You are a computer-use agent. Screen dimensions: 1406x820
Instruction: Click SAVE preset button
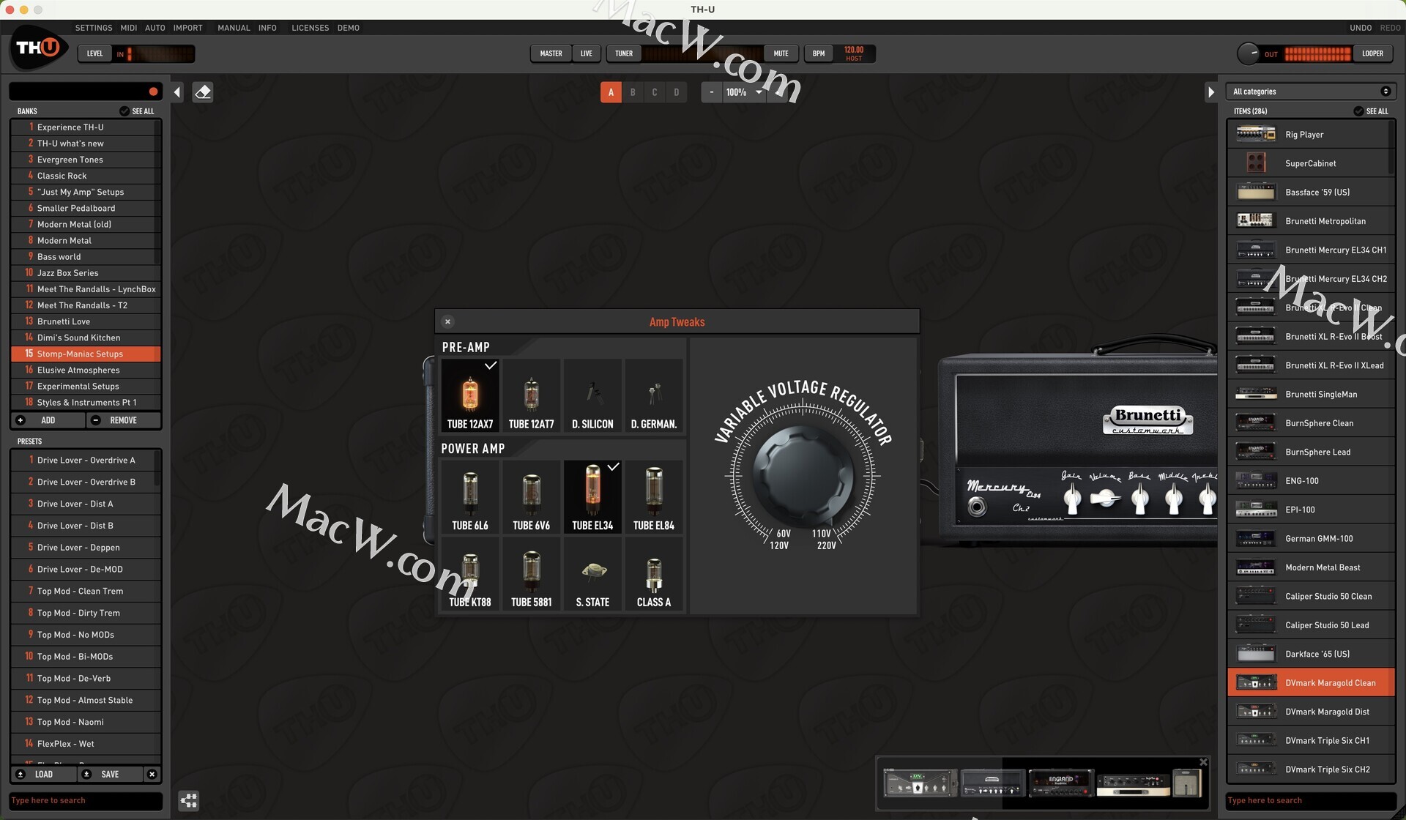(110, 774)
